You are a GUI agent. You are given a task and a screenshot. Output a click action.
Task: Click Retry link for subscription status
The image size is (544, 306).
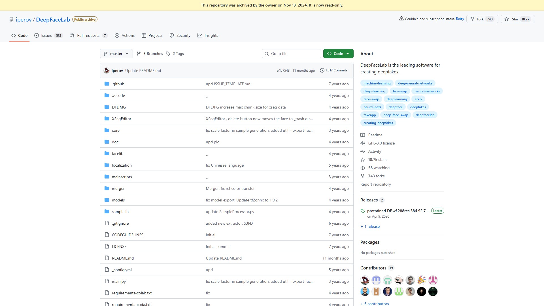[x=460, y=19]
